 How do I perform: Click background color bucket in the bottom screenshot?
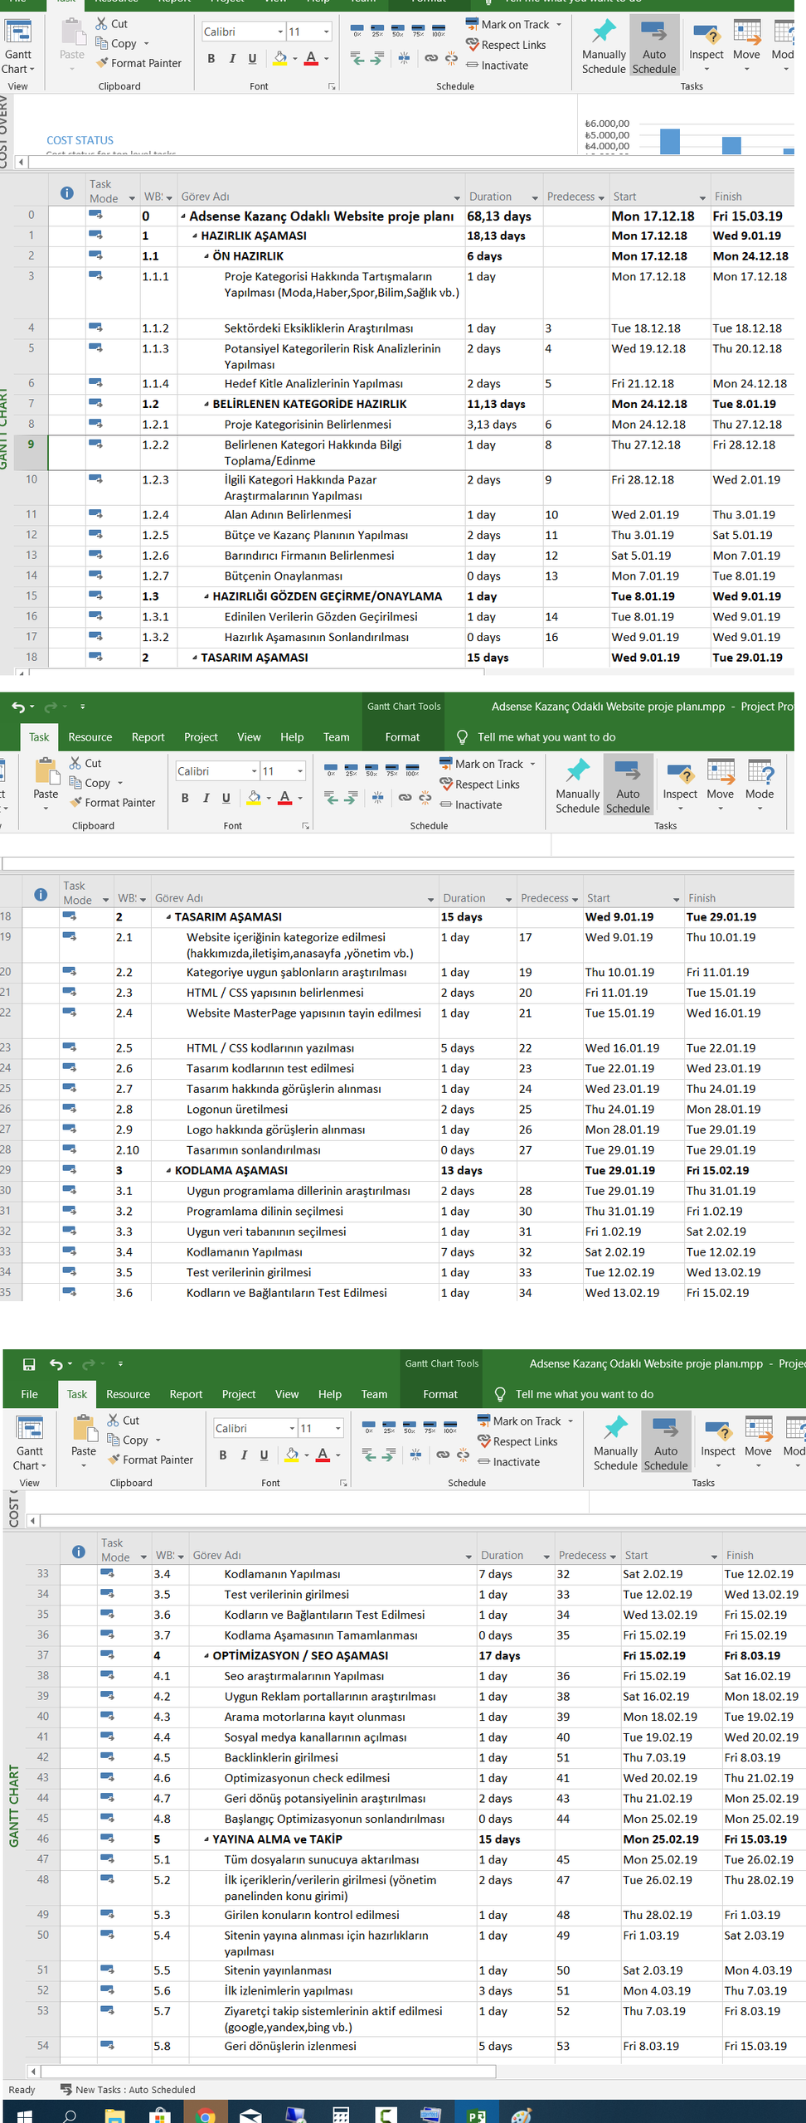pyautogui.click(x=292, y=1455)
